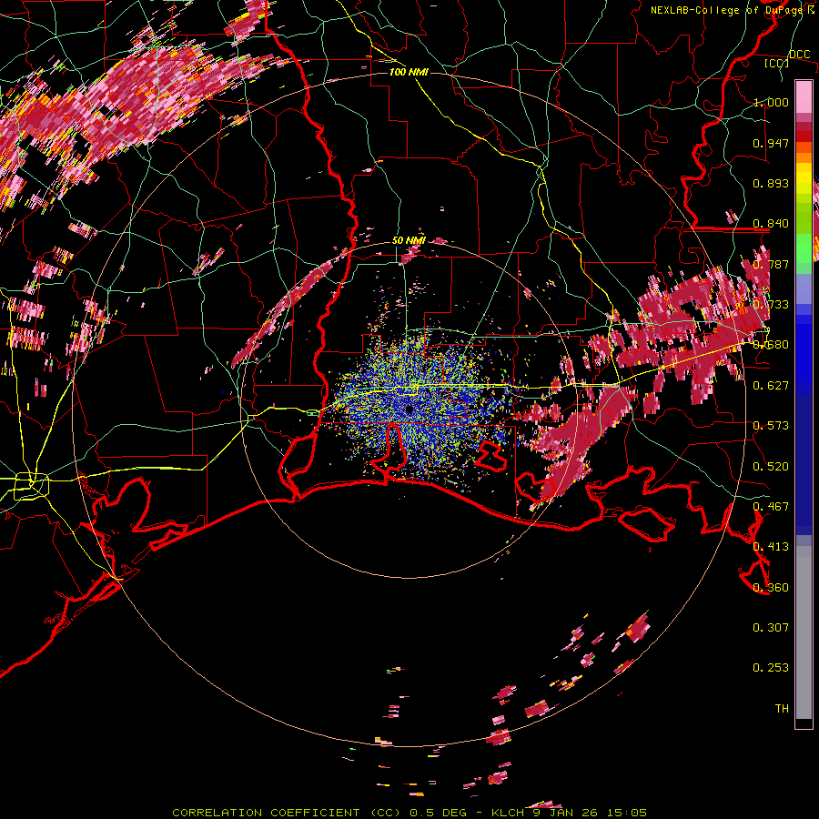Click the 0.893 value on the color scale
The image size is (819, 819).
point(771,183)
